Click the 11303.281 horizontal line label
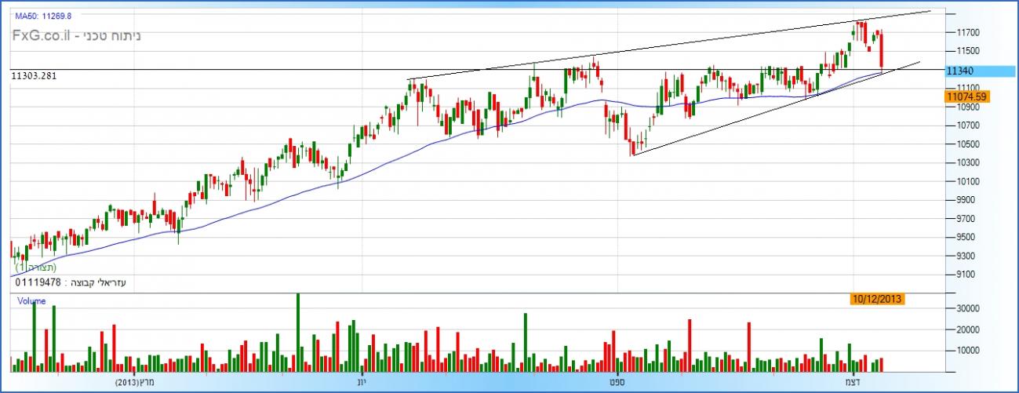This screenshot has height=393, width=1019. (x=34, y=75)
